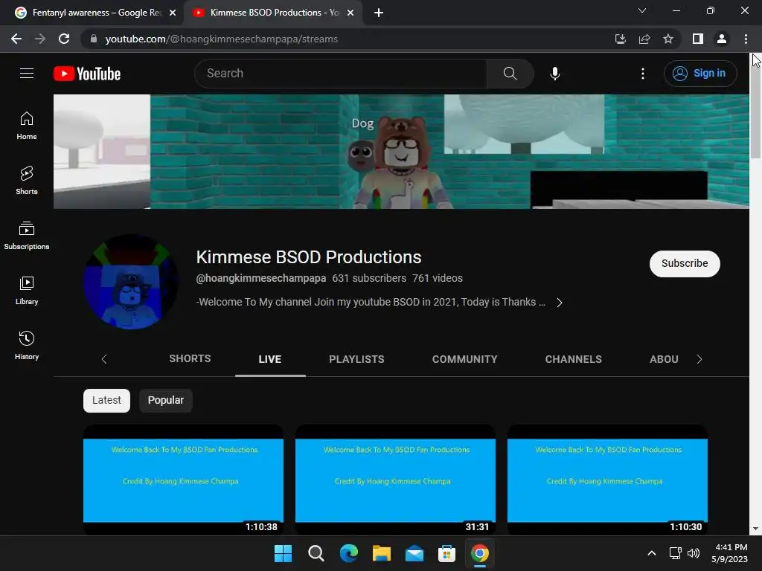This screenshot has width=762, height=571.
Task: Open Shorts in sidebar
Action: (x=27, y=180)
